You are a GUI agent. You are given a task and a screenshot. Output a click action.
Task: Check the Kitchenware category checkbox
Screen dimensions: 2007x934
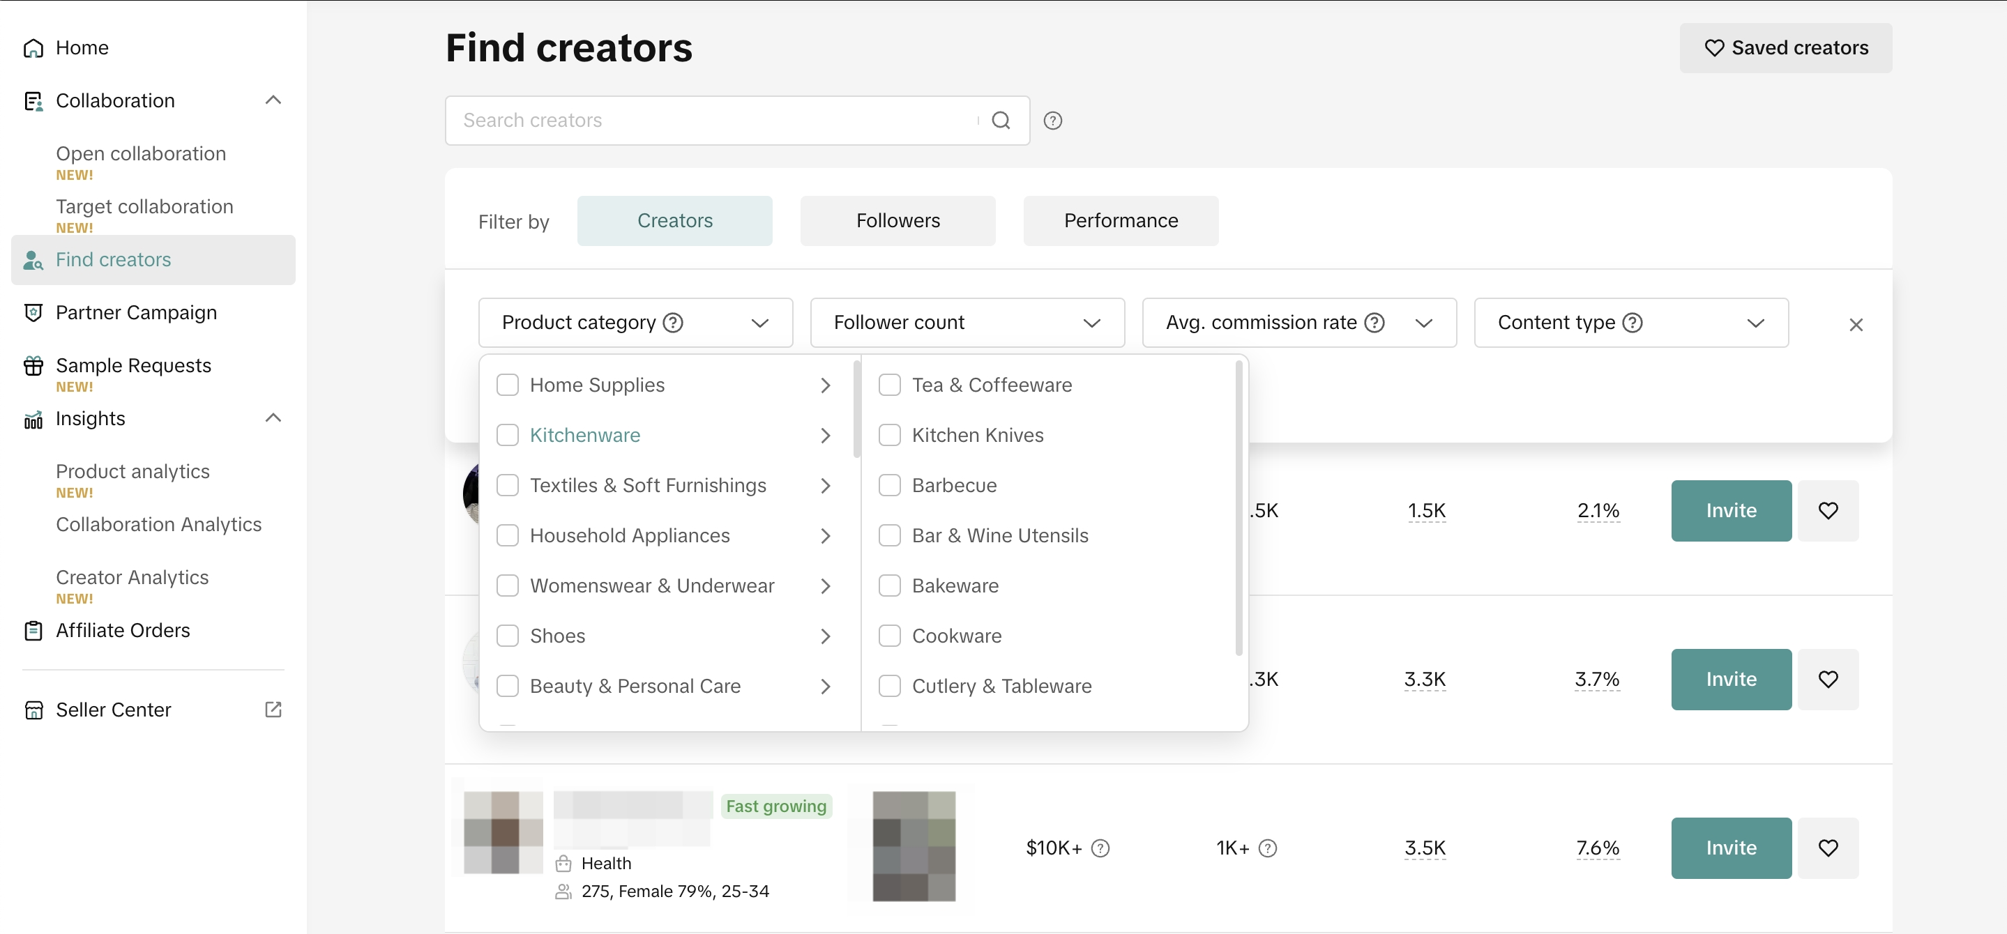[x=507, y=436]
